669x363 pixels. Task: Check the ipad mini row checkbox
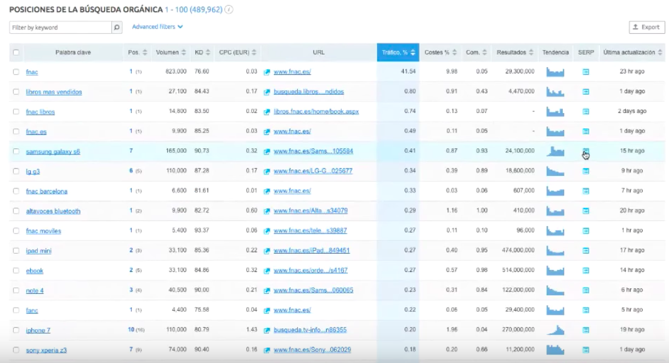pos(16,251)
